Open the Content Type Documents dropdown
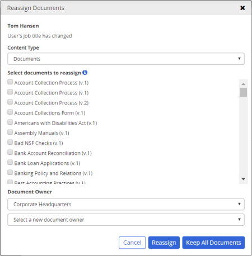Image resolution: width=252 pixels, height=256 pixels. click(126, 59)
